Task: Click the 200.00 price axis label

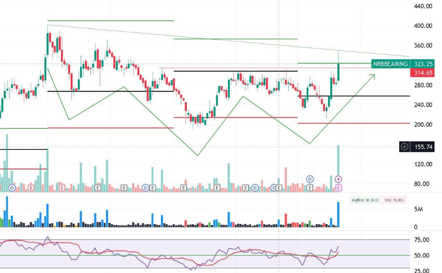Action: (x=423, y=124)
